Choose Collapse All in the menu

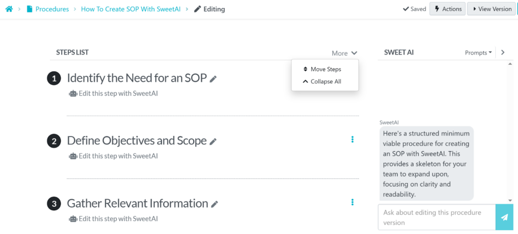(325, 81)
